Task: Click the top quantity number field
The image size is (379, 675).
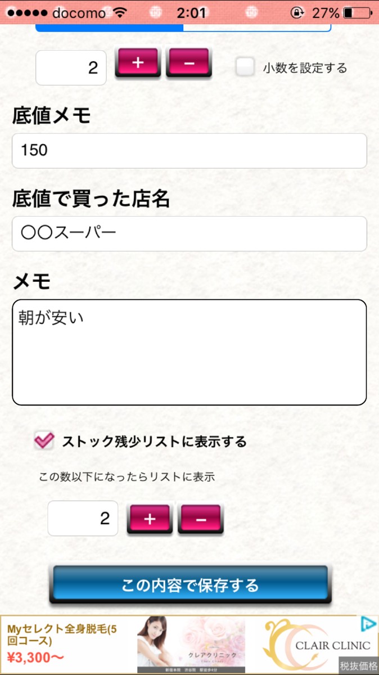Action: click(x=71, y=67)
